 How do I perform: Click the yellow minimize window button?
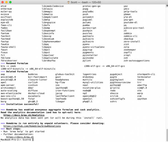pyautogui.click(x=6, y=2)
